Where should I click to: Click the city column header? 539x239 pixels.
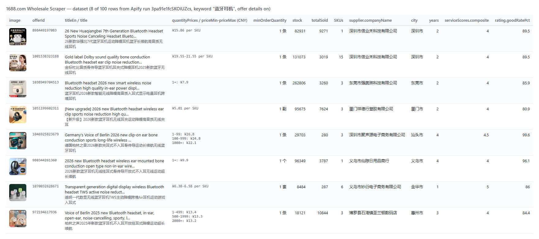[414, 20]
